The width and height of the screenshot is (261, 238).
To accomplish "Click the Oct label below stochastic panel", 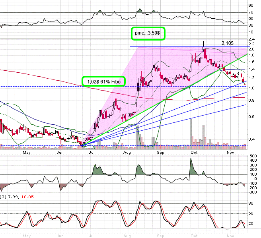I will pyautogui.click(x=194, y=235).
